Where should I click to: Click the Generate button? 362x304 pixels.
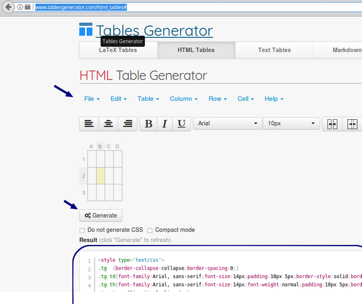pyautogui.click(x=101, y=216)
